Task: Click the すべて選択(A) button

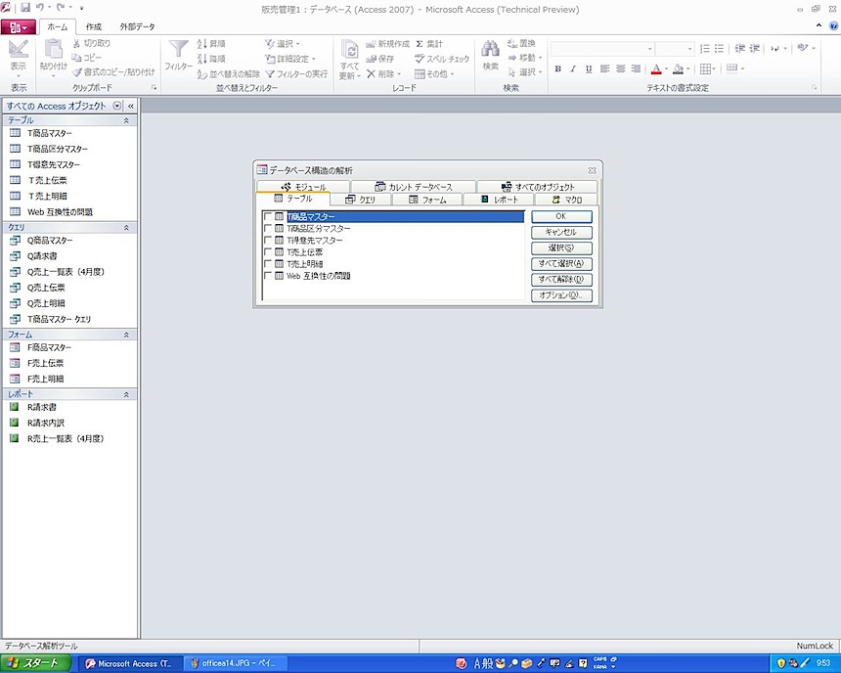Action: (561, 263)
